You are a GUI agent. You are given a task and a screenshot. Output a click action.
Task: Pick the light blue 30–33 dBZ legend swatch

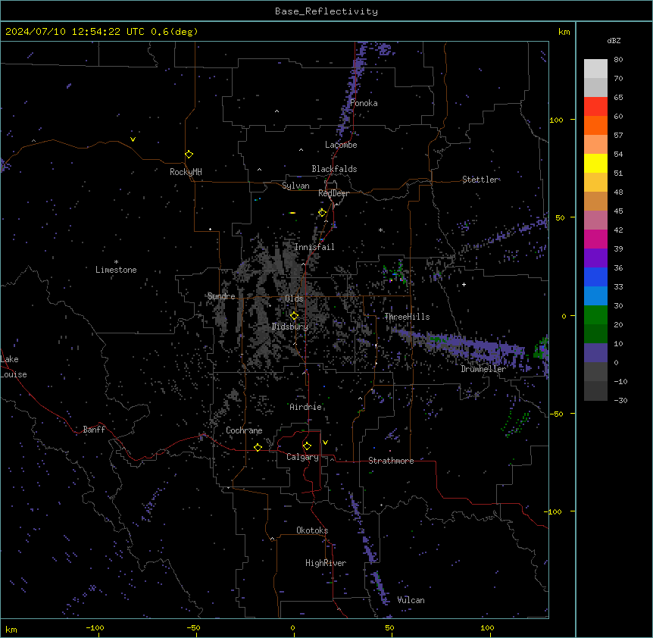[x=595, y=296]
